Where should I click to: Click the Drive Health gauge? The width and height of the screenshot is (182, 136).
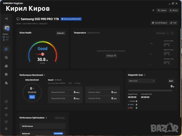43,52
